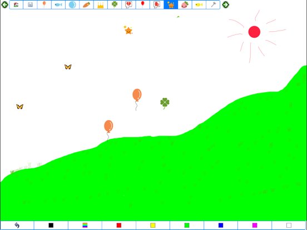Screen dimensions: 307x230
Task: Select the orange balloon stamp in the toolbar
Action: point(44,4)
